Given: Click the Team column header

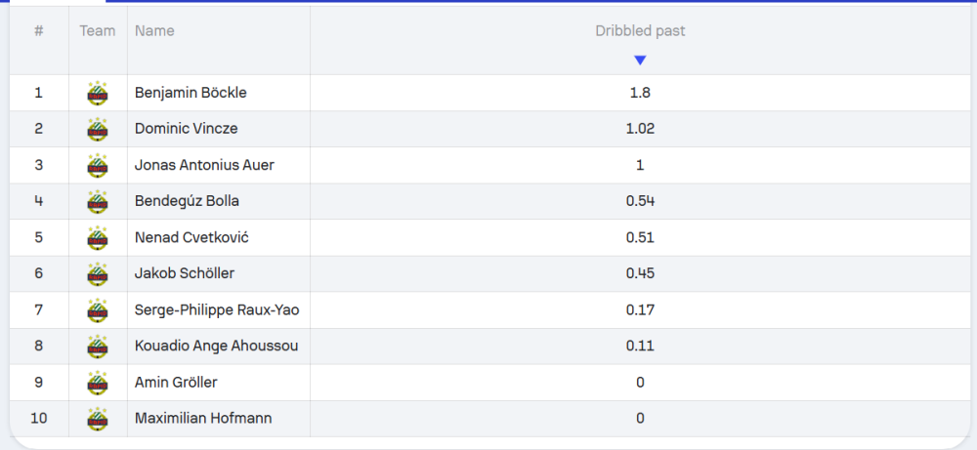Looking at the screenshot, I should (98, 31).
